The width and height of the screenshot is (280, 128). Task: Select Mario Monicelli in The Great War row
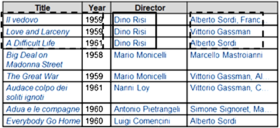pos(140,76)
